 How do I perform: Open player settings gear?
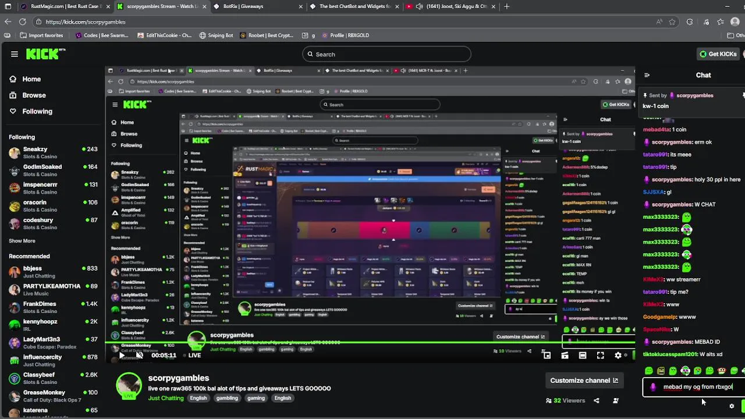pos(618,355)
